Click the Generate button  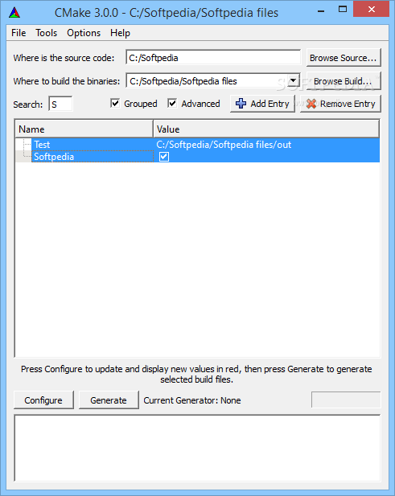(109, 400)
